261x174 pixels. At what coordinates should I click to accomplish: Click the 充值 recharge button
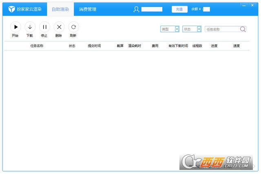pyautogui.click(x=179, y=9)
